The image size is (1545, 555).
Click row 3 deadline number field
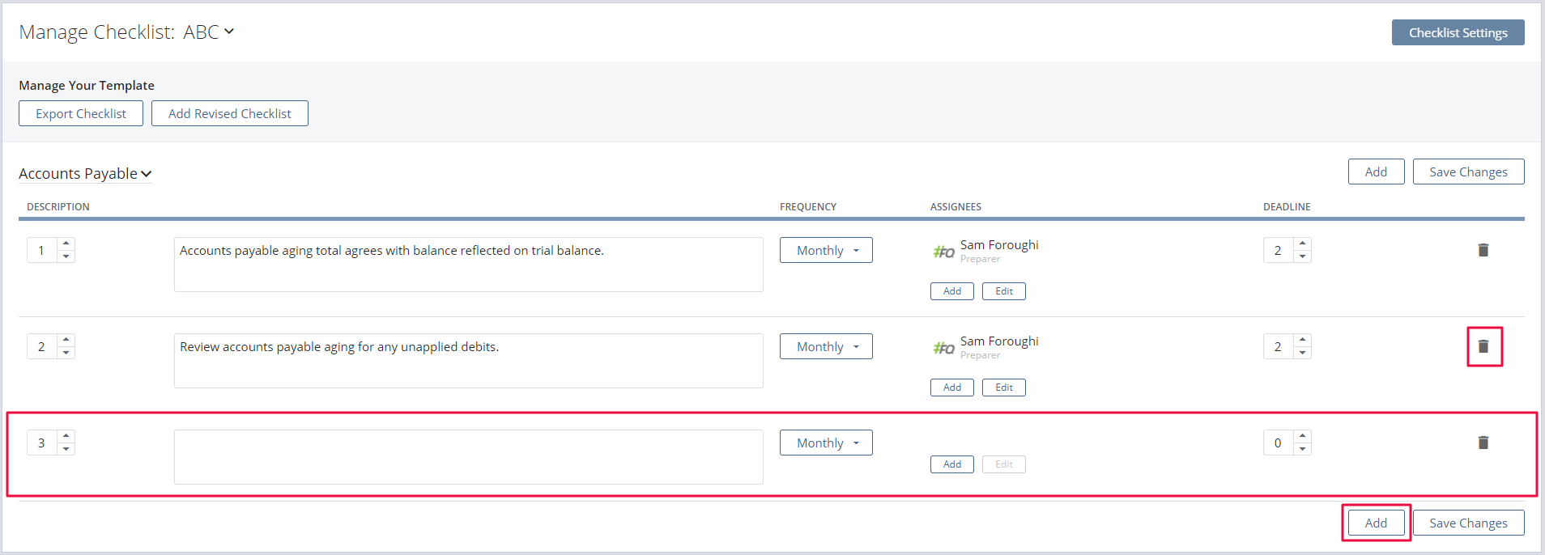pyautogui.click(x=1279, y=443)
